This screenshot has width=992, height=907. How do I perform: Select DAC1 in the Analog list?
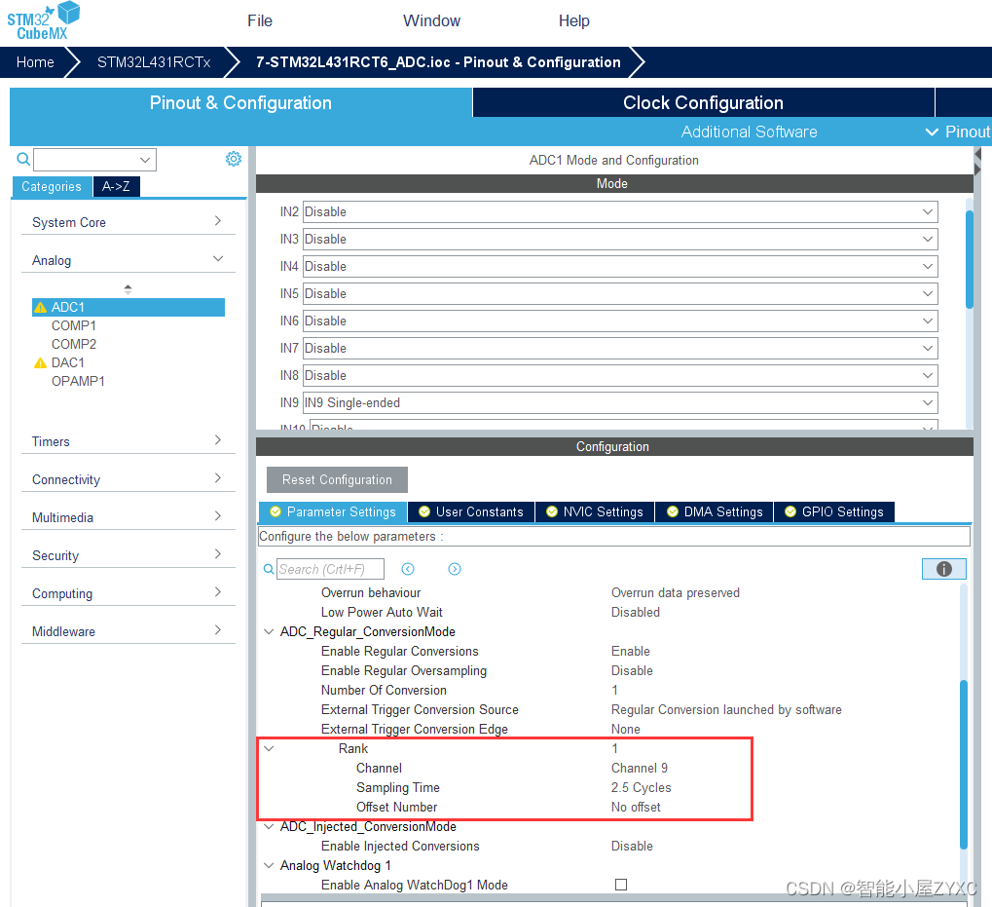[x=68, y=362]
